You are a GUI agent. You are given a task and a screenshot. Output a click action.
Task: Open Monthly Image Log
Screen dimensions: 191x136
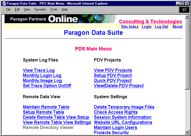click(x=43, y=80)
